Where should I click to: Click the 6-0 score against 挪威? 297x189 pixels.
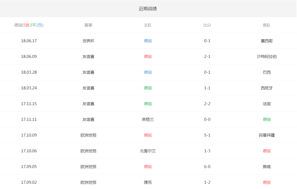pos(207,167)
